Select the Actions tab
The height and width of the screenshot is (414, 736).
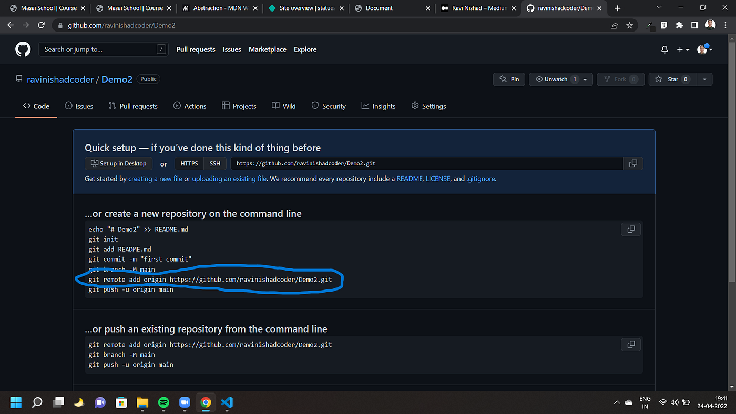tap(190, 106)
